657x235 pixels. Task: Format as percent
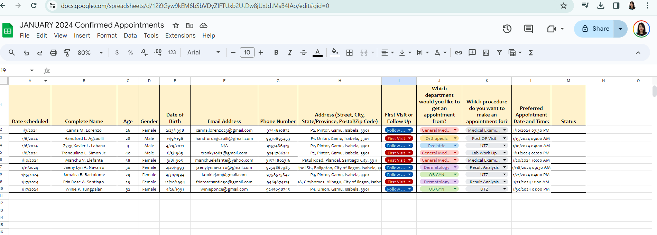click(x=130, y=53)
